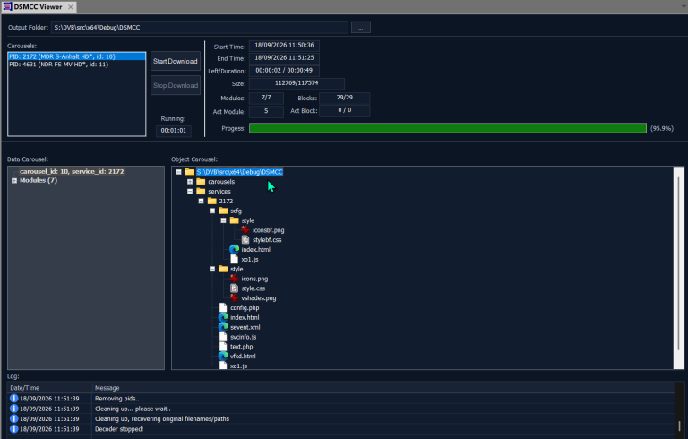Click the Act Block 0 / 0 field

coord(344,110)
